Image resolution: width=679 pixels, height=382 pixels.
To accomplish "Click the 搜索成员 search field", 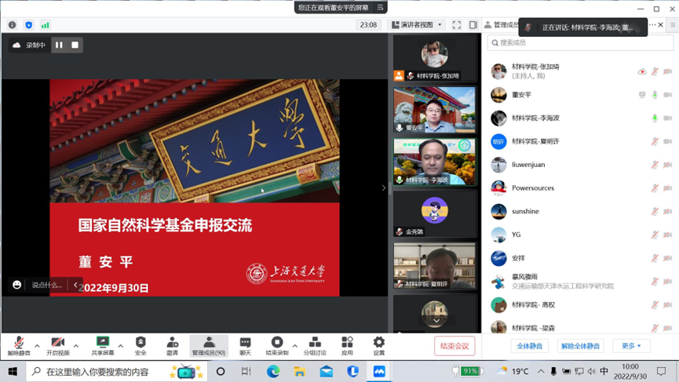I will coord(579,43).
